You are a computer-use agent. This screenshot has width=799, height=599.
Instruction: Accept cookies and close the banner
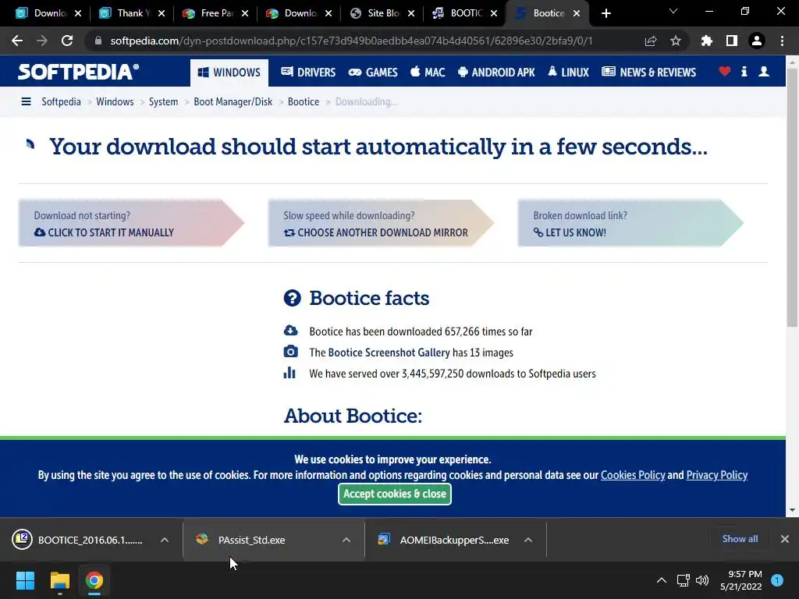394,494
